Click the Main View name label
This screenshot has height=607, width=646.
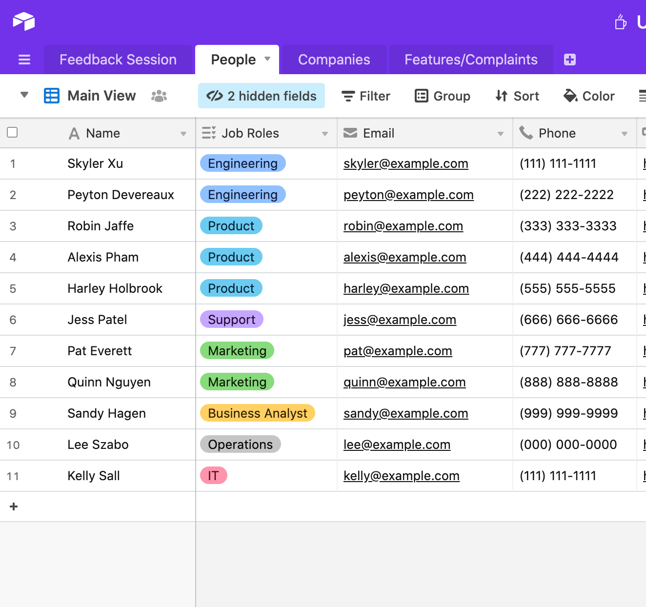(102, 96)
